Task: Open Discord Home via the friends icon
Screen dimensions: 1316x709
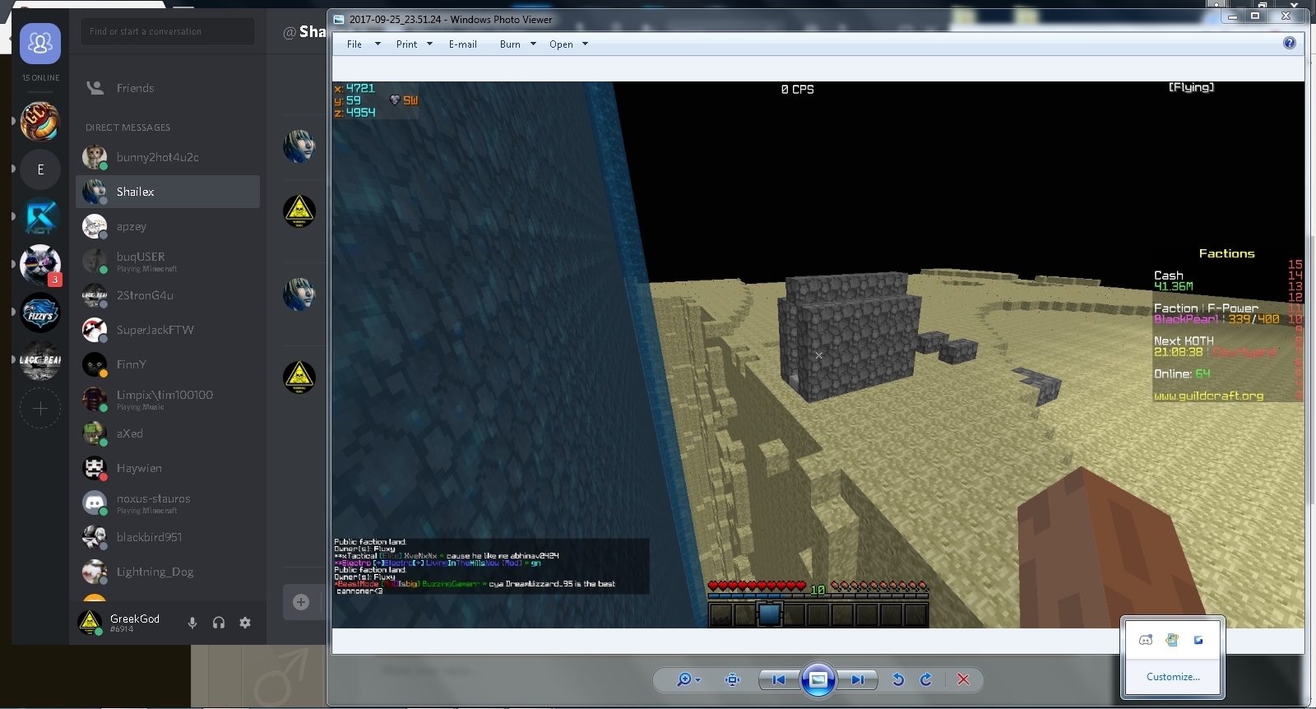Action: click(40, 44)
